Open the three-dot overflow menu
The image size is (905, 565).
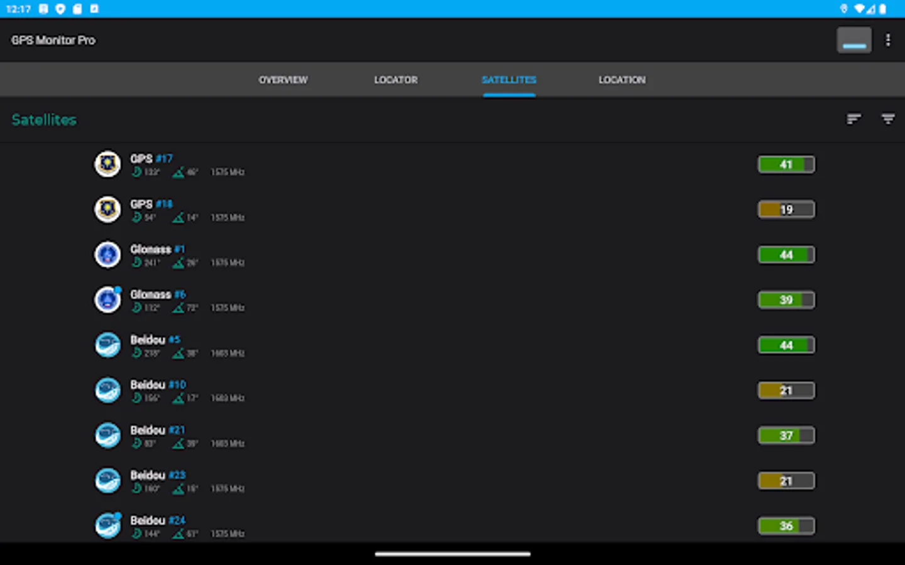tap(888, 40)
